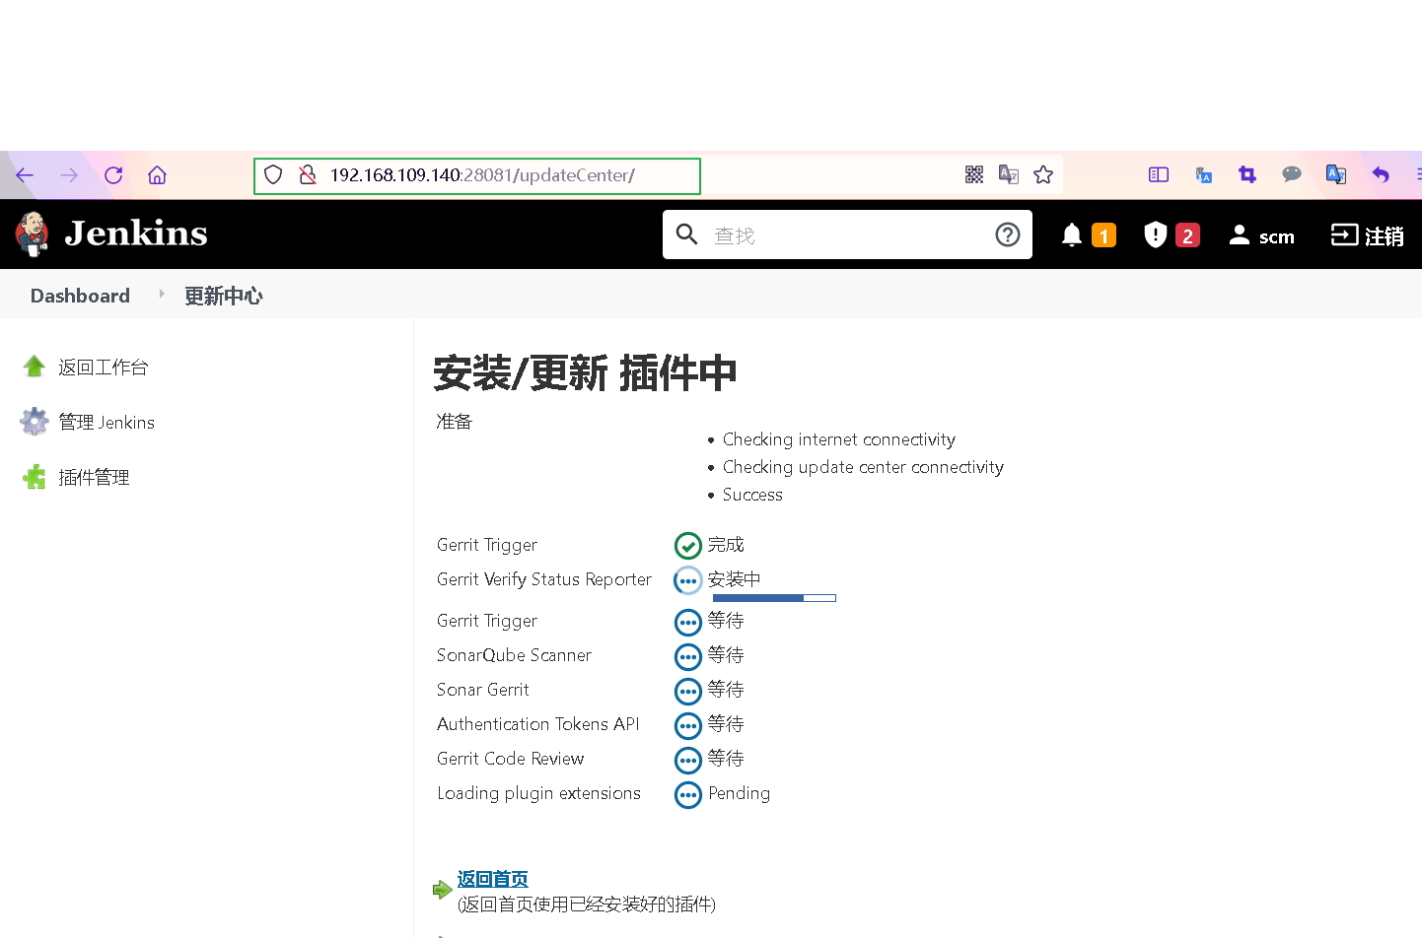Click the Gerrit Verify Status Reporter text
This screenshot has width=1422, height=938.
point(544,579)
